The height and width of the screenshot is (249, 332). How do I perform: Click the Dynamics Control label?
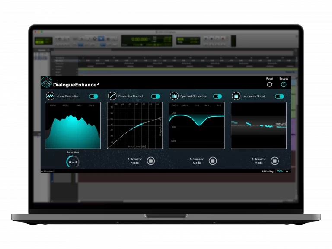coord(131,96)
